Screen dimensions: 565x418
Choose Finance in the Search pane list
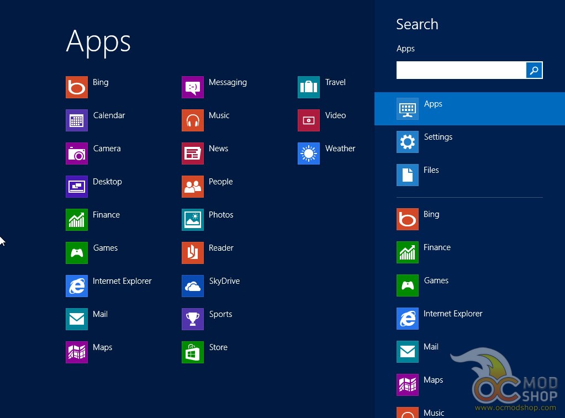469,252
